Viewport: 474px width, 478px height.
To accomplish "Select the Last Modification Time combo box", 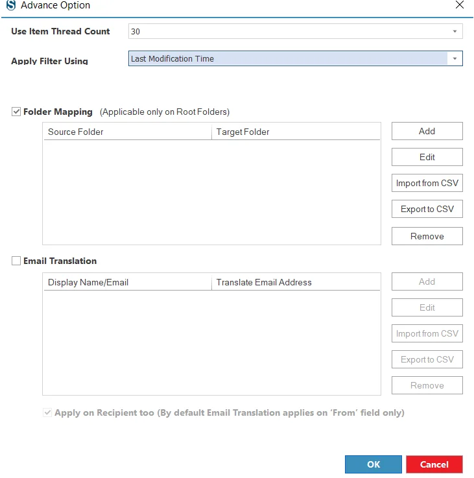I will tap(296, 58).
